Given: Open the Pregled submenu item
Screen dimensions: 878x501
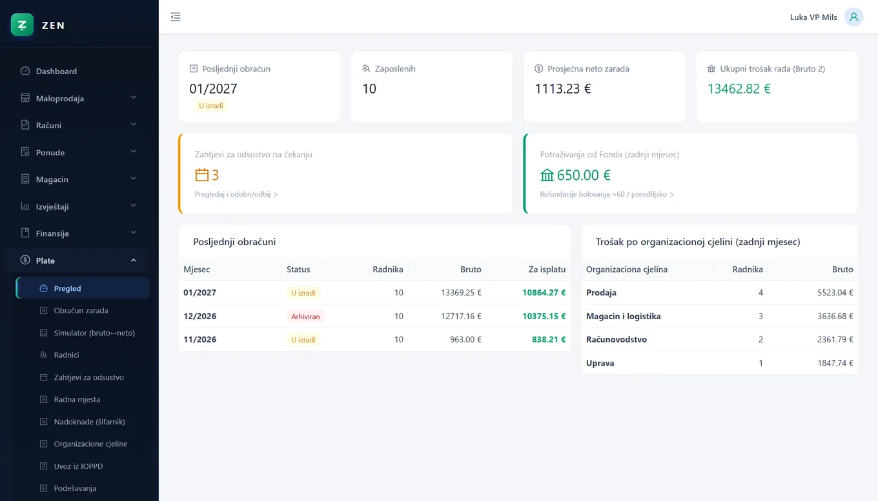Looking at the screenshot, I should pyautogui.click(x=83, y=288).
